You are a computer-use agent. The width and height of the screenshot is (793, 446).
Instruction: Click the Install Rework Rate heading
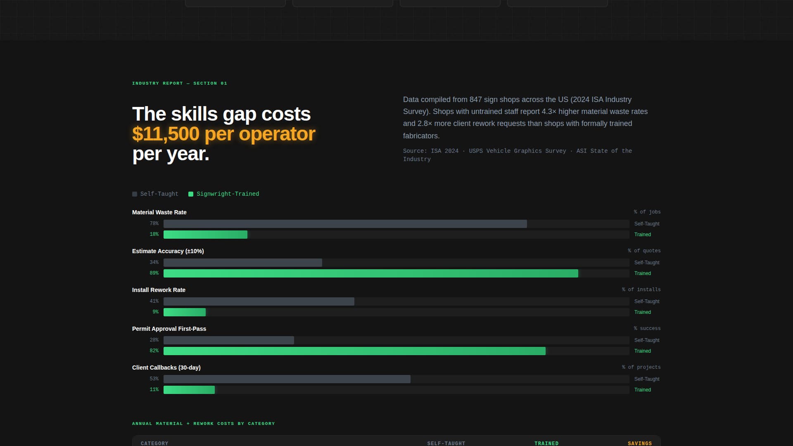point(159,290)
